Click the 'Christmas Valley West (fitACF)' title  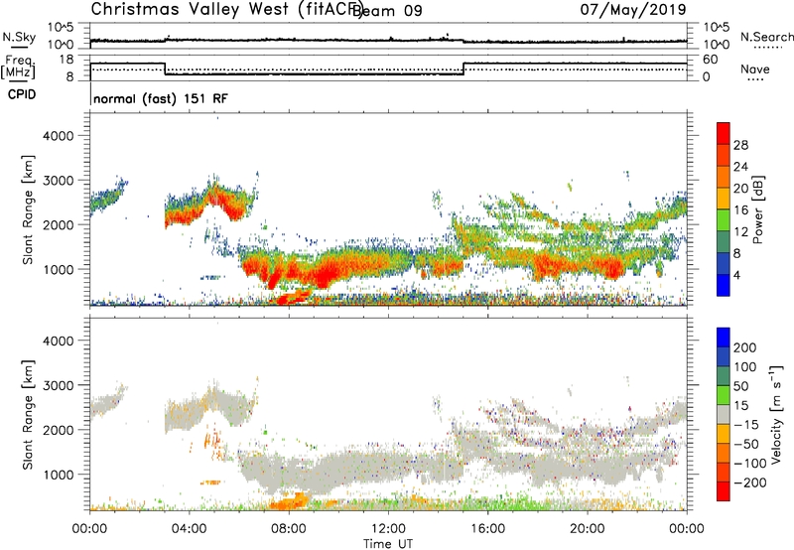[x=226, y=10]
